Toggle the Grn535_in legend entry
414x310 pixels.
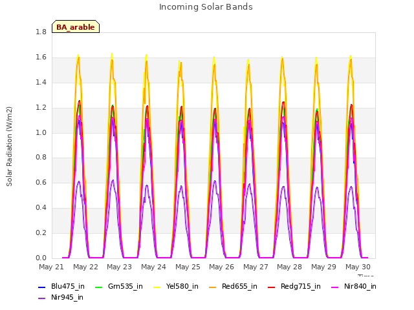point(119,287)
